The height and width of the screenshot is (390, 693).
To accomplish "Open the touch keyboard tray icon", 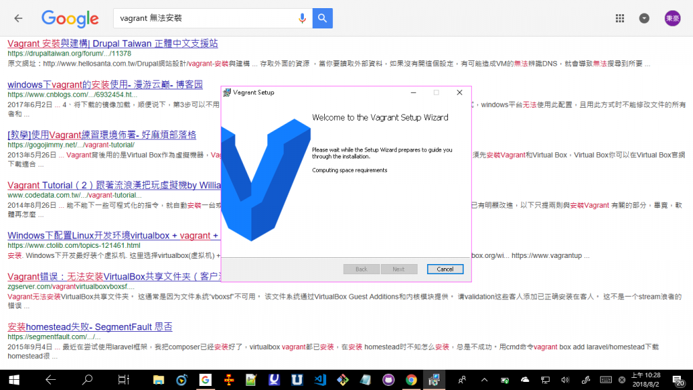I will point(606,380).
